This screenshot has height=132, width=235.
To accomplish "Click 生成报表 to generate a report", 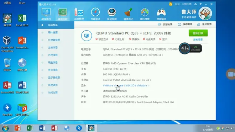I will click(204, 24).
